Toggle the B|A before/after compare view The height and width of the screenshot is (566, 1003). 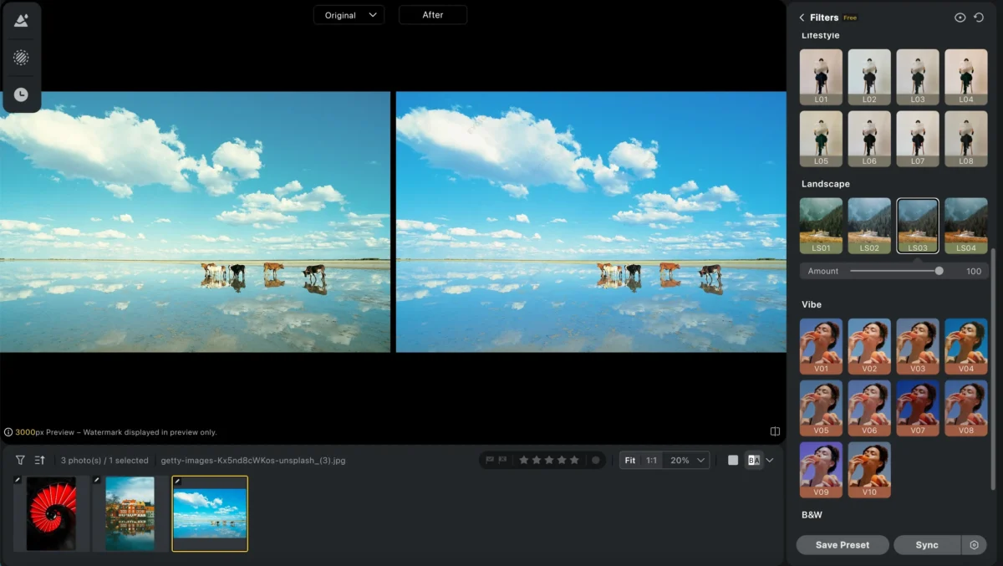[x=753, y=460]
